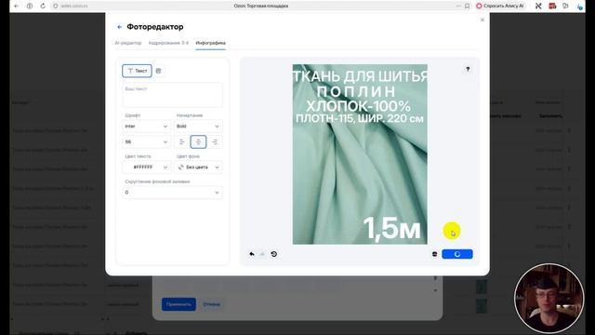Open the help question mark on the canvas

coord(468,69)
